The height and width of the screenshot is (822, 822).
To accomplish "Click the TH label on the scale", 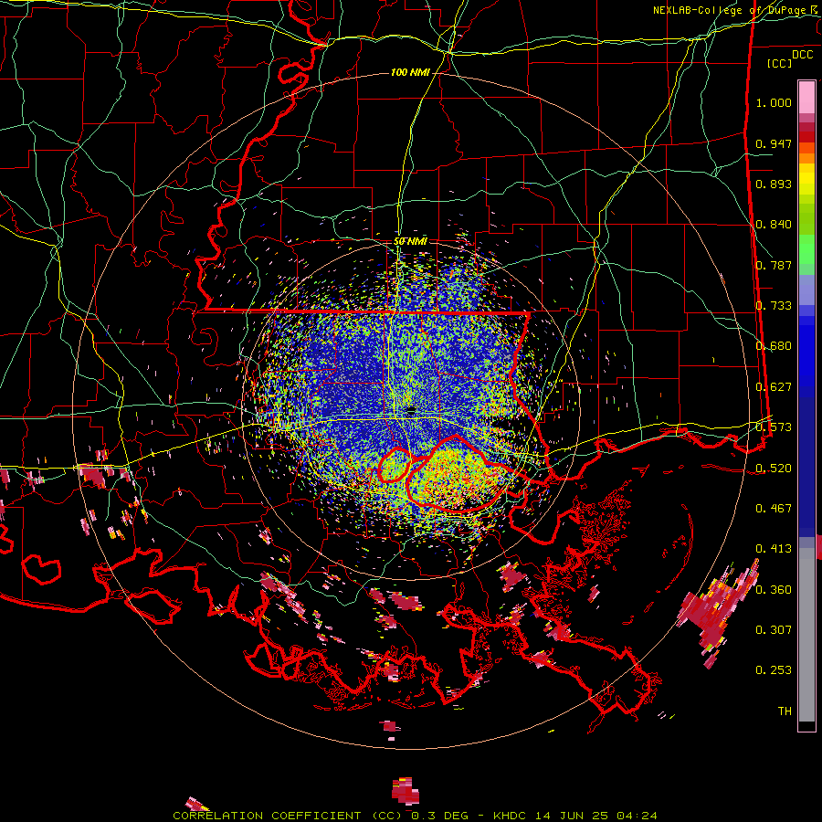I will (x=785, y=711).
